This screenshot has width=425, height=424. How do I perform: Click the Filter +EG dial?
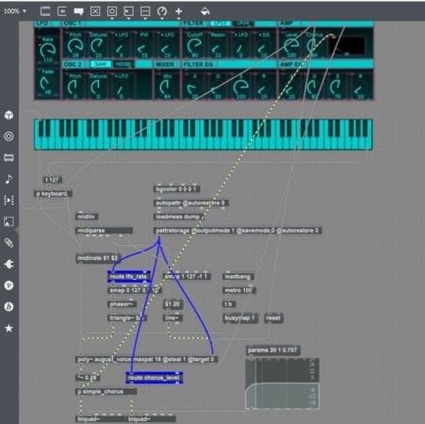263,47
